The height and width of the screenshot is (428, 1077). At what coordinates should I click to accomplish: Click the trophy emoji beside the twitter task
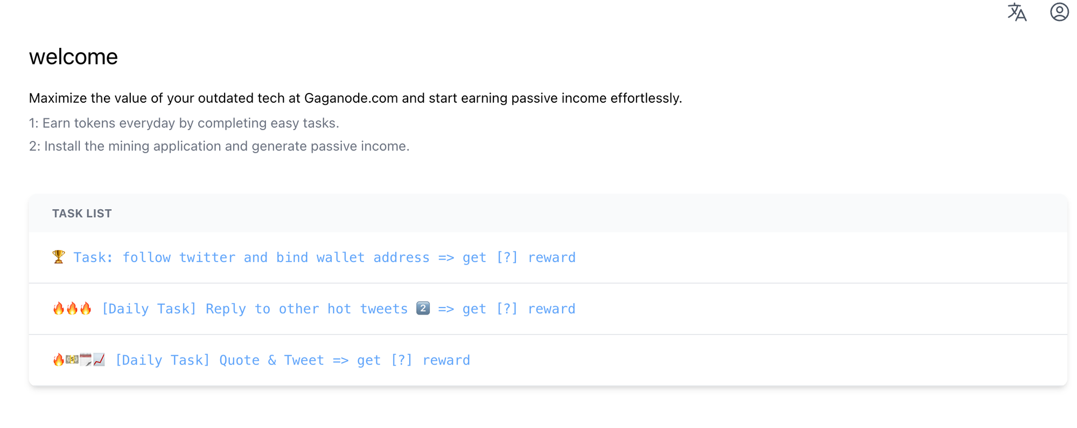coord(59,257)
